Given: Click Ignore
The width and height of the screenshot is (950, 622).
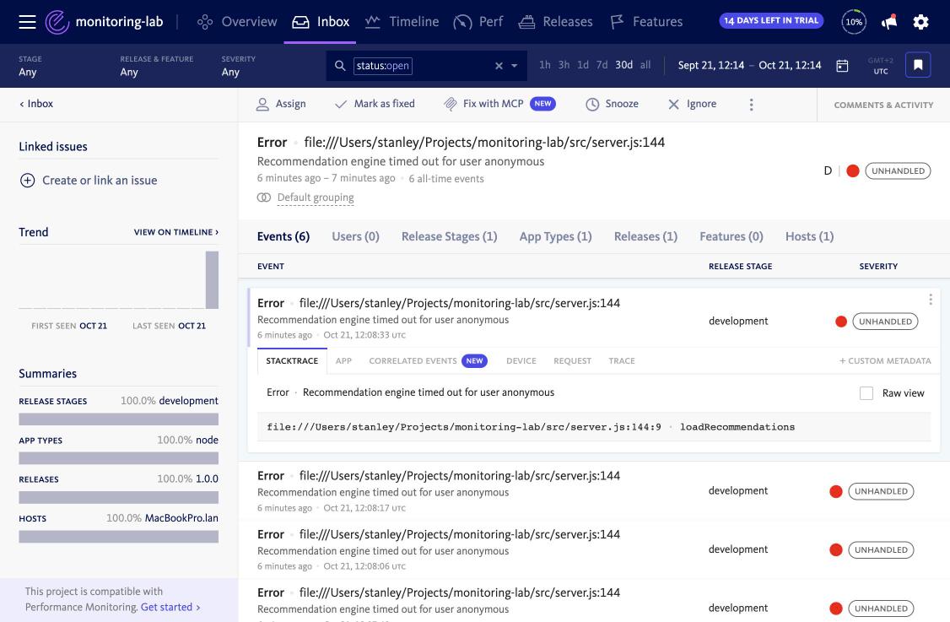Looking at the screenshot, I should (692, 105).
